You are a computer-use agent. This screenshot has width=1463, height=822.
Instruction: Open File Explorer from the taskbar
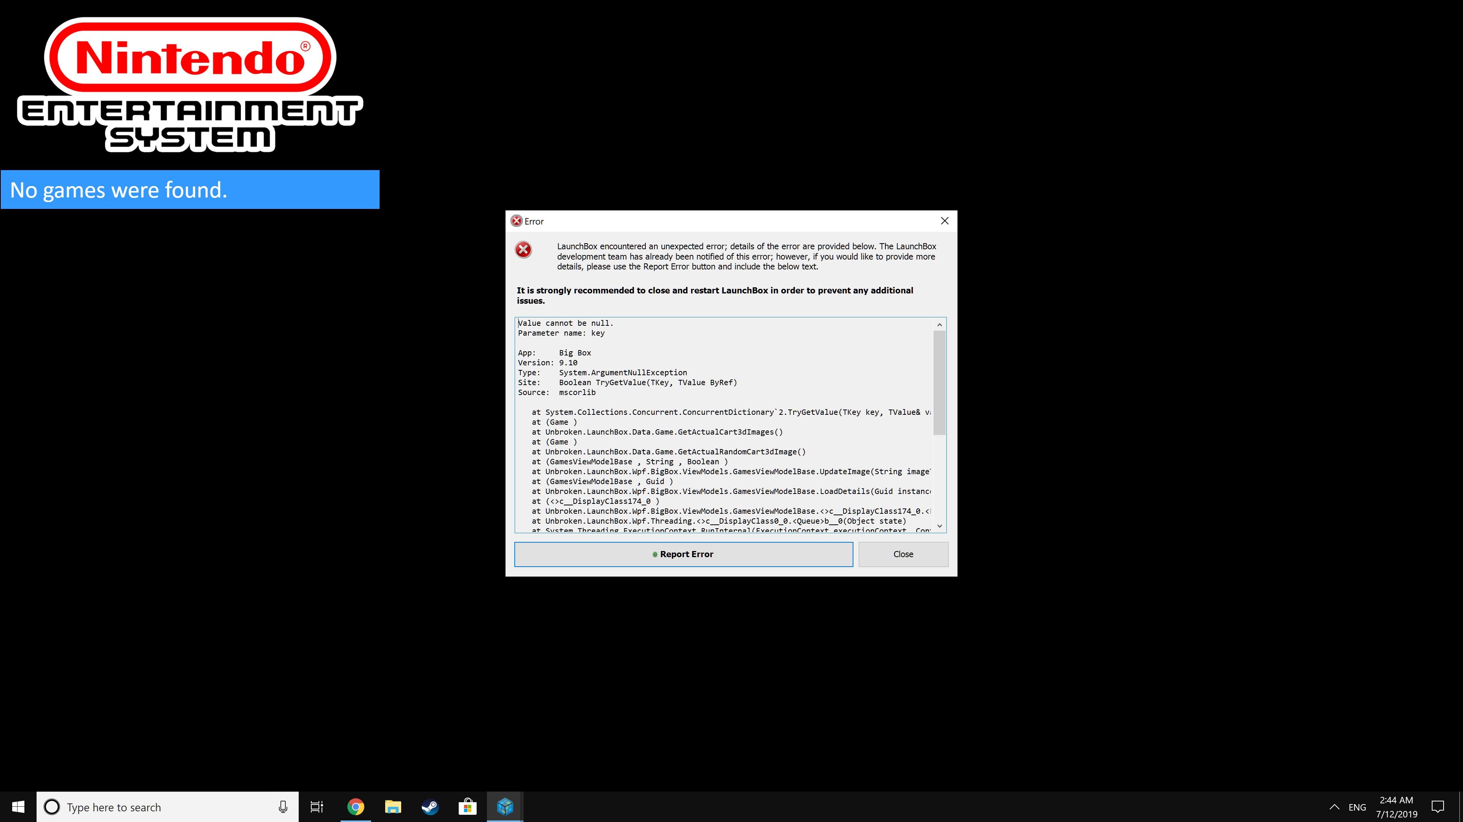393,807
